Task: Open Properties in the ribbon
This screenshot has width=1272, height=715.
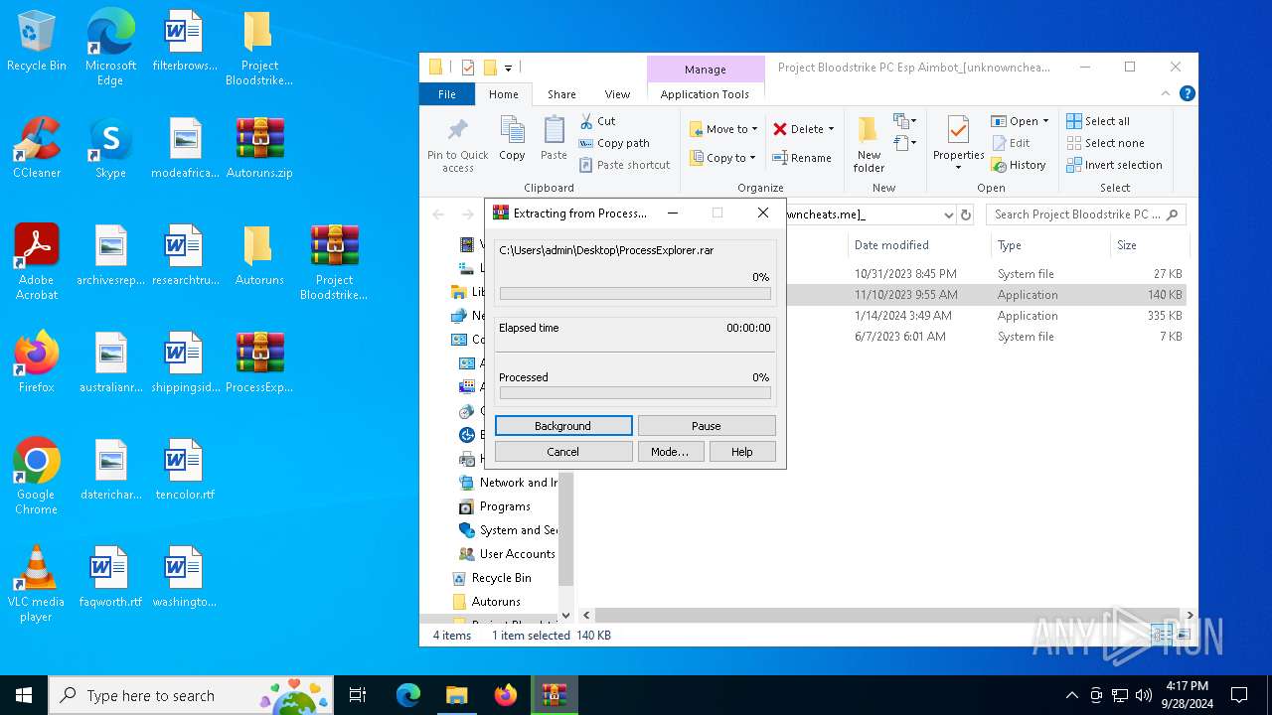Action: [959, 143]
